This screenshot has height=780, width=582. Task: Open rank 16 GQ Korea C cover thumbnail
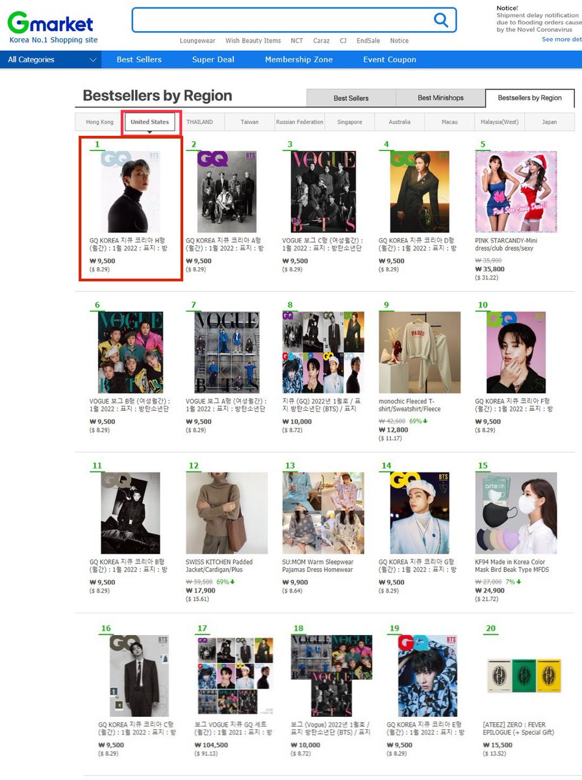(x=139, y=675)
